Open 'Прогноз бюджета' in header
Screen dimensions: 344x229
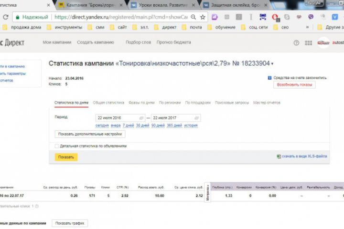pyautogui.click(x=173, y=42)
